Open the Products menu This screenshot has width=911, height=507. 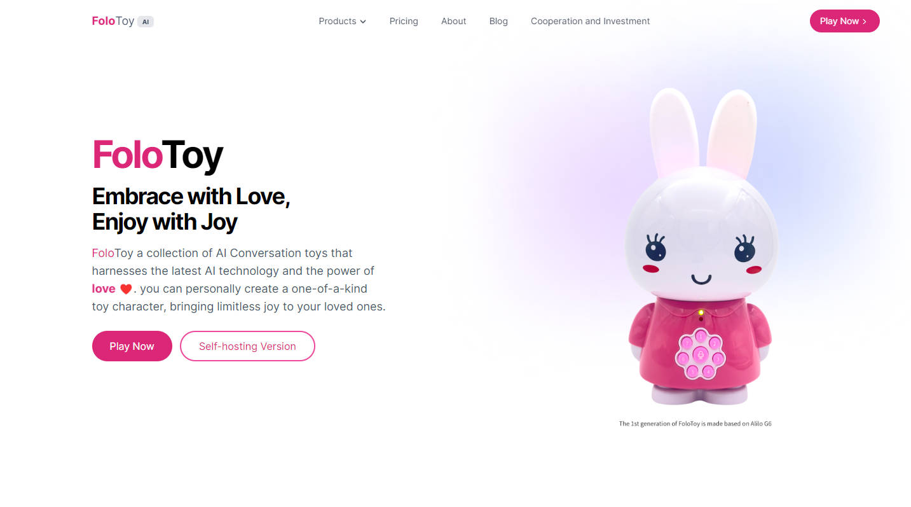click(x=343, y=21)
